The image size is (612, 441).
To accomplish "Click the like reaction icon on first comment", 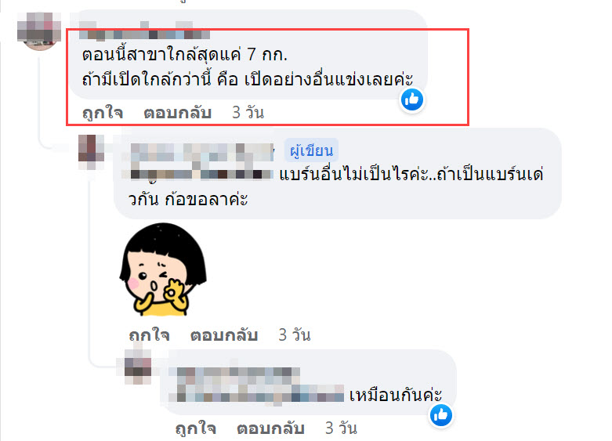I will coord(412,99).
